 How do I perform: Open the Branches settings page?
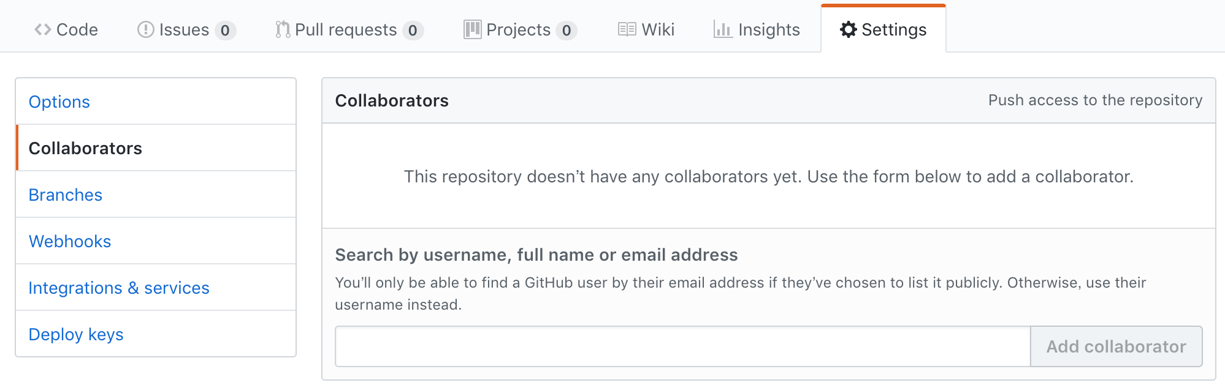click(x=66, y=195)
